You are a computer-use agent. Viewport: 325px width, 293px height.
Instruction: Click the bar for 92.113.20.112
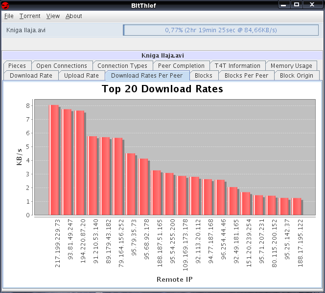point(194,196)
